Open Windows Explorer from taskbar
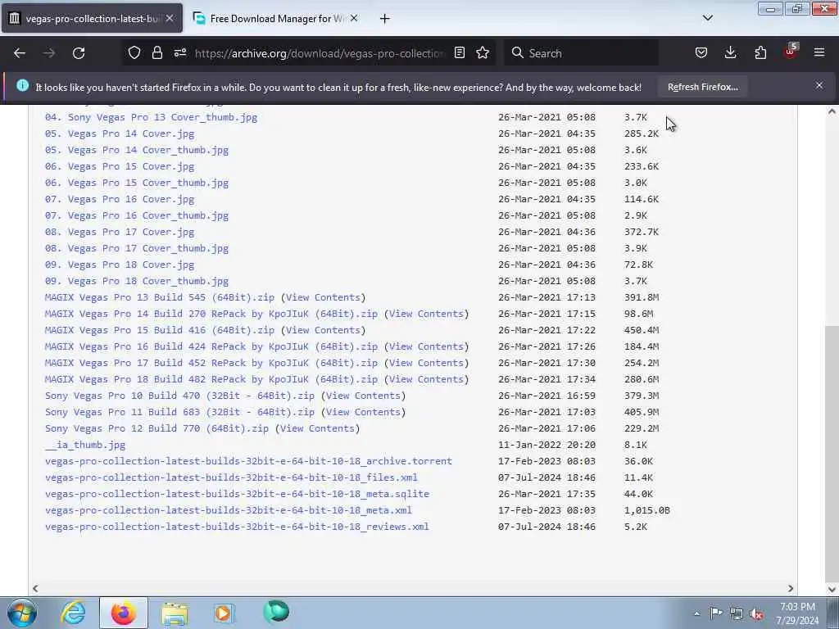839x629 pixels. 175,613
